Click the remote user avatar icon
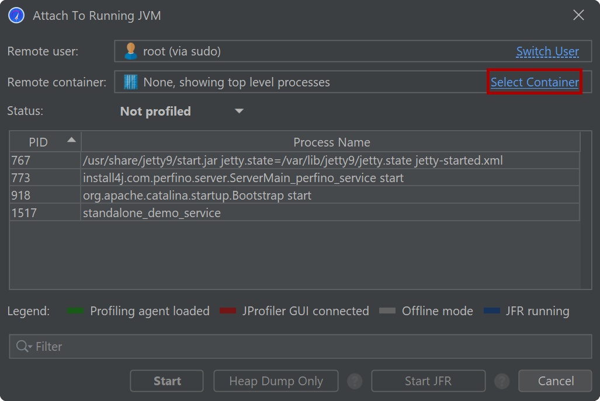Viewport: 600px width, 401px height. 130,51
